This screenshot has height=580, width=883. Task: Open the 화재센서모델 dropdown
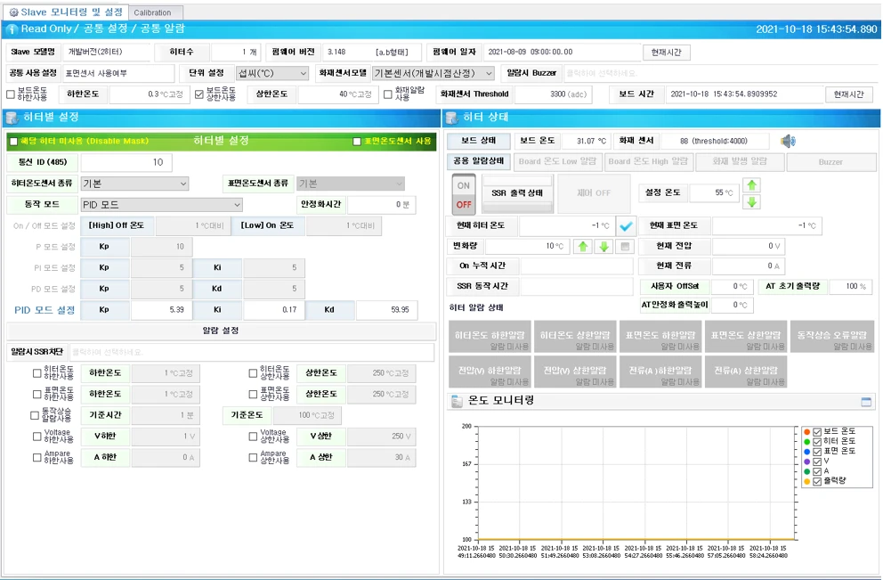tap(433, 73)
